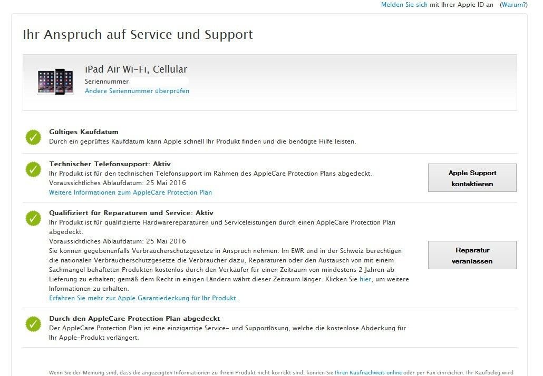The image size is (543, 376).
Task: Click the Ihr Anspruch auf Service und Support heading
Action: coord(138,35)
